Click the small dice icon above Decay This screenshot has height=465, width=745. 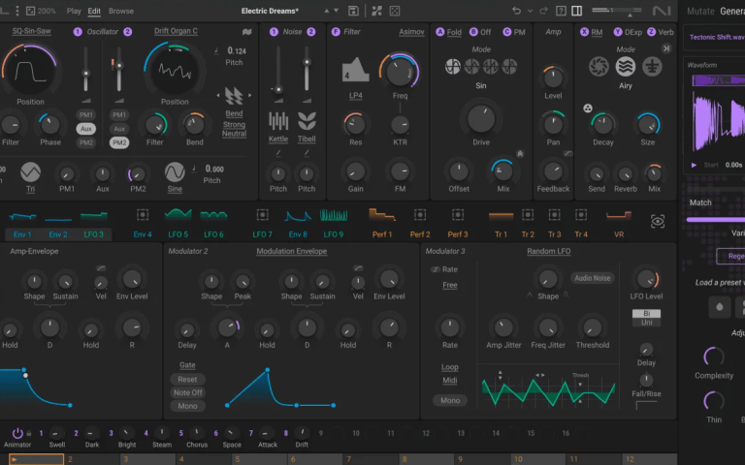coord(588,108)
